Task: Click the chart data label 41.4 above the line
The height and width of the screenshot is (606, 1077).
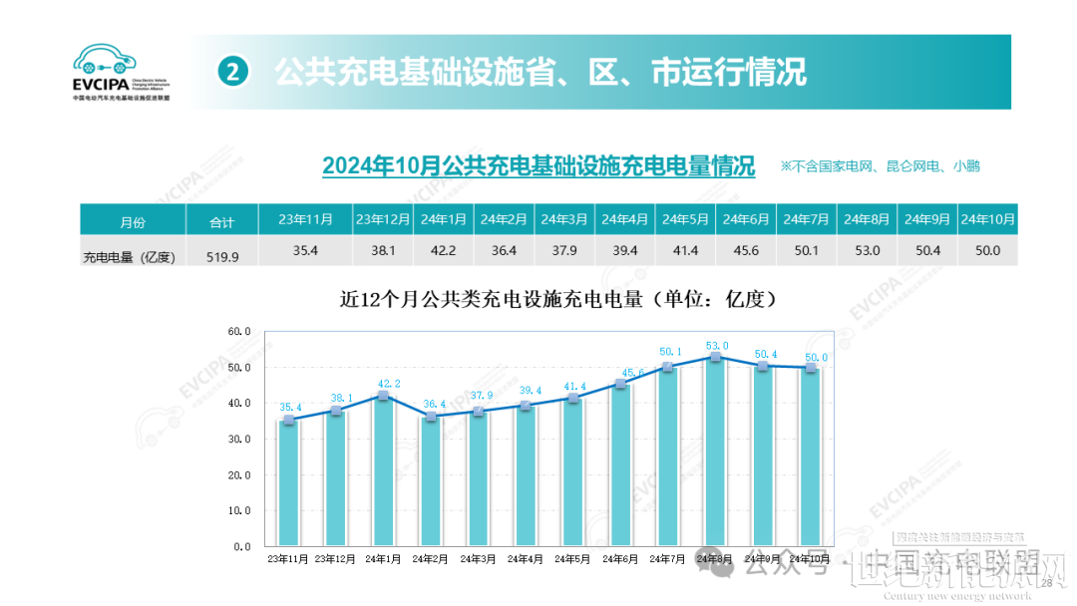Action: point(575,387)
